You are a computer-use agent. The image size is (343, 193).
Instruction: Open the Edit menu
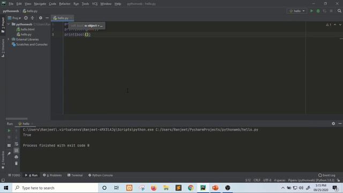point(19,4)
